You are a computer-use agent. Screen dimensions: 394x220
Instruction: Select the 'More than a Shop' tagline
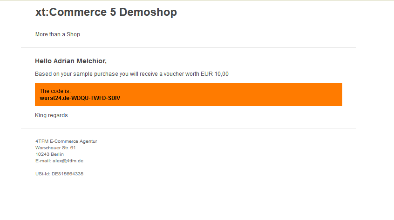click(x=57, y=34)
